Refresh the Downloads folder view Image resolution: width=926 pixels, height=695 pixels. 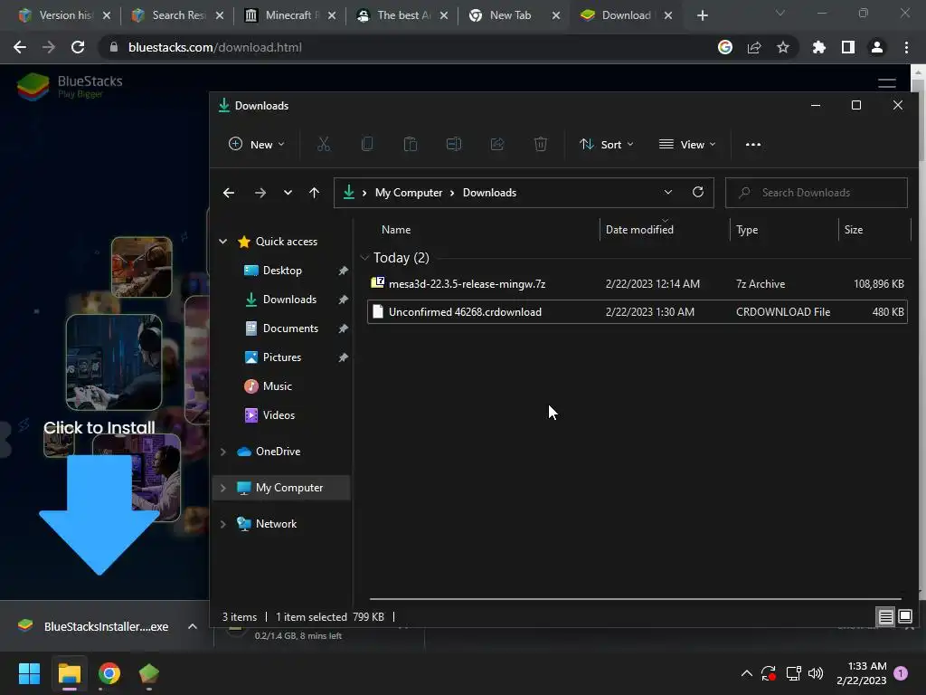(698, 192)
